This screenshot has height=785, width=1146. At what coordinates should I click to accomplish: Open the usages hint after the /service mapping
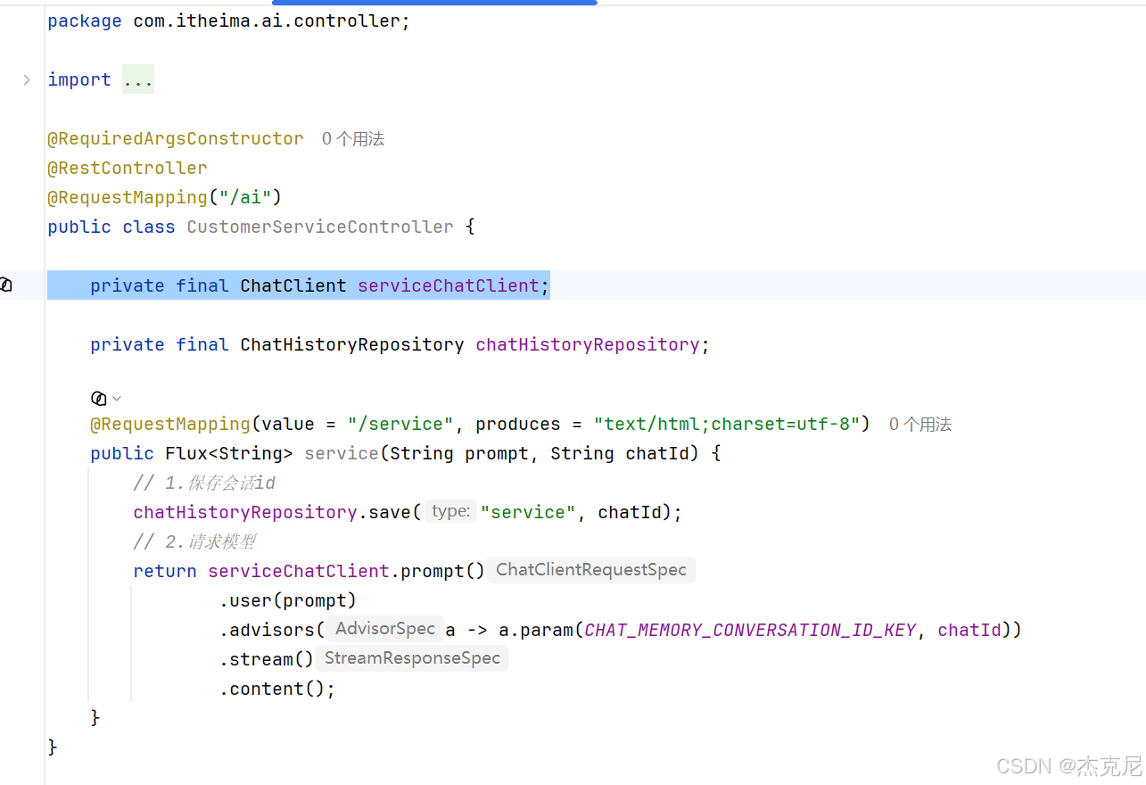[920, 424]
